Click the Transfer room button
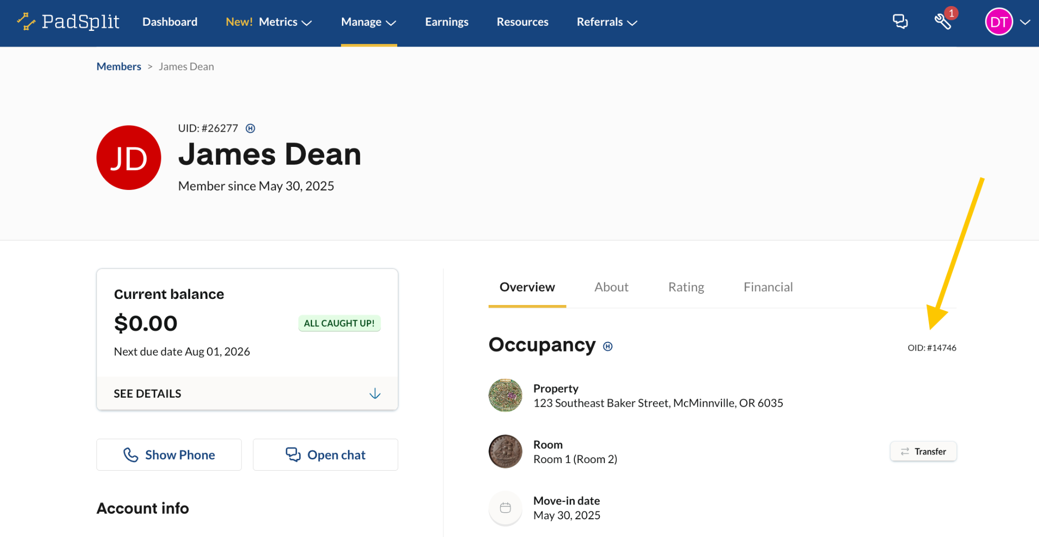 click(x=923, y=451)
